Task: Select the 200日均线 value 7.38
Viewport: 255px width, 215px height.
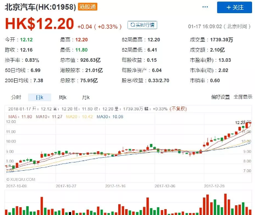Action: [38, 81]
